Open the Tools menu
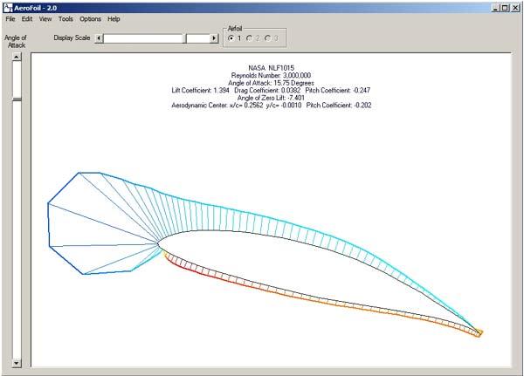This screenshot has width=524, height=376. click(65, 19)
